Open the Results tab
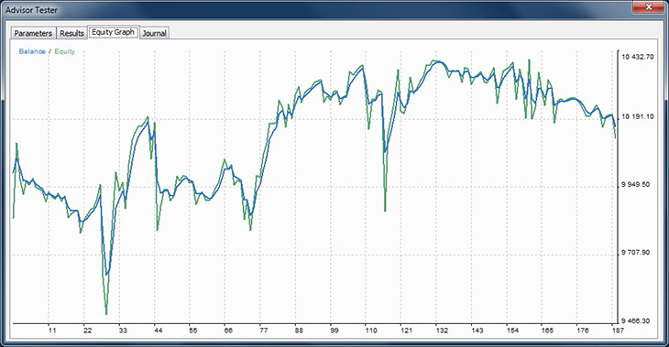669x347 pixels. point(71,33)
